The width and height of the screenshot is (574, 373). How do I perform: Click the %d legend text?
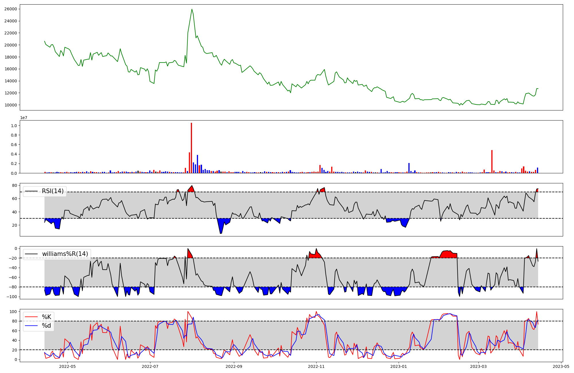click(x=46, y=325)
